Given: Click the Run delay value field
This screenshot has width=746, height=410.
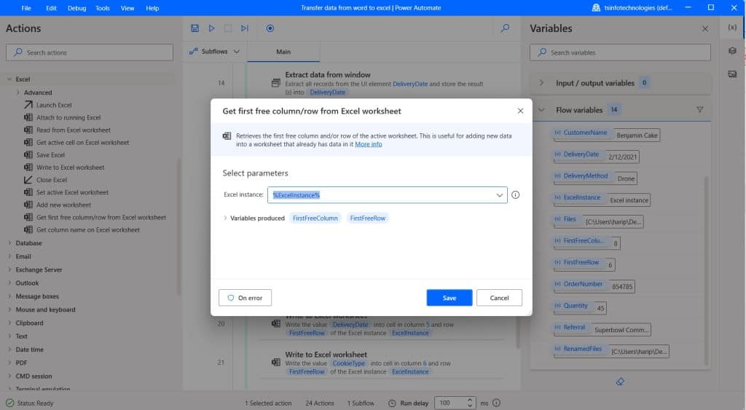Looking at the screenshot, I should (449, 403).
